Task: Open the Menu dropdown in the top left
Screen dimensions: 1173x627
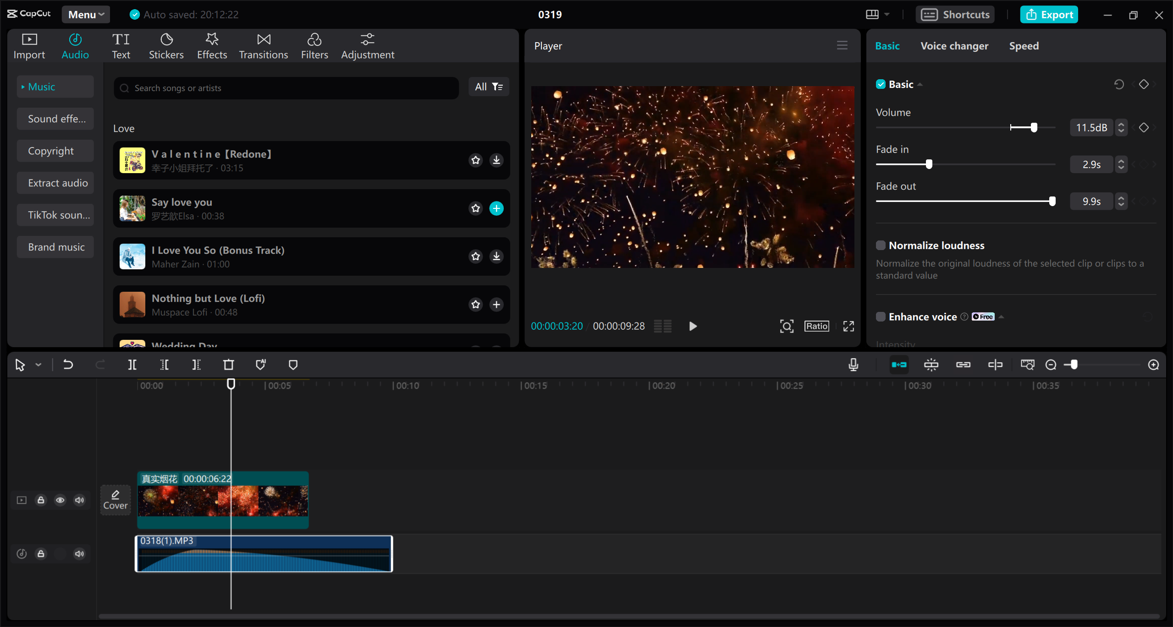Action: click(x=85, y=14)
